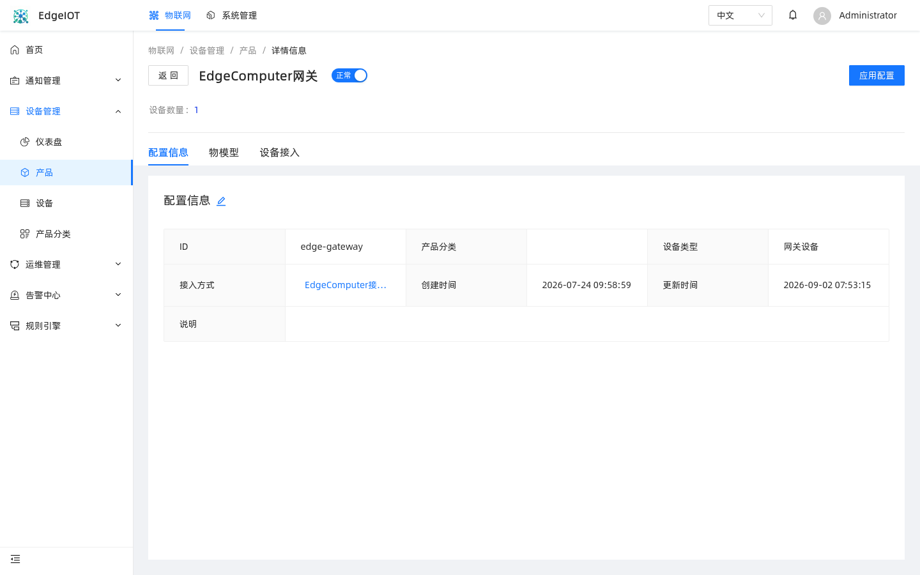Click the 应用配置 button
Viewport: 920px width, 575px height.
[877, 75]
